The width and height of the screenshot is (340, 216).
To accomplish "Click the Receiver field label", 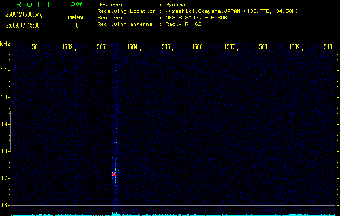I will [110, 18].
